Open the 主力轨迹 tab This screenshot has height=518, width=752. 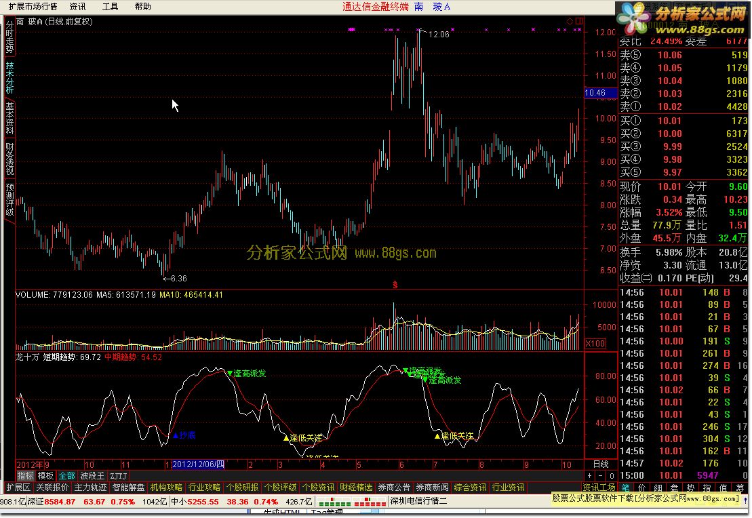click(x=90, y=487)
